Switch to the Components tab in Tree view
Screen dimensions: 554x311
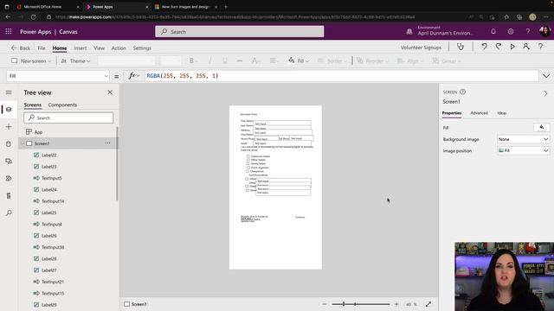pos(62,105)
